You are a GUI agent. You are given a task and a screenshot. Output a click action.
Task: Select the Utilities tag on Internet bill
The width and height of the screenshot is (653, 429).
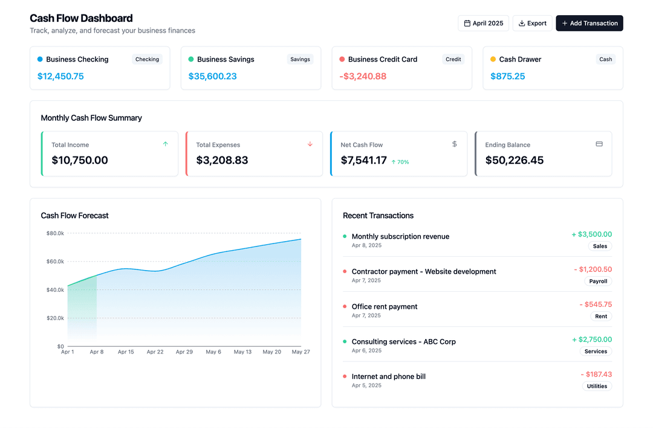(597, 386)
